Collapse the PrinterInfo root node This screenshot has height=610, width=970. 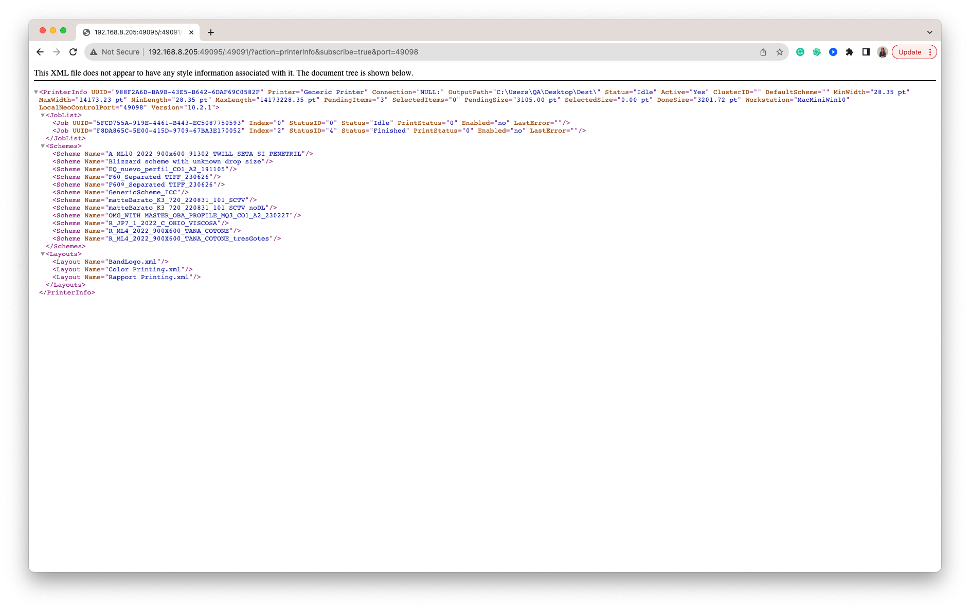click(x=36, y=92)
